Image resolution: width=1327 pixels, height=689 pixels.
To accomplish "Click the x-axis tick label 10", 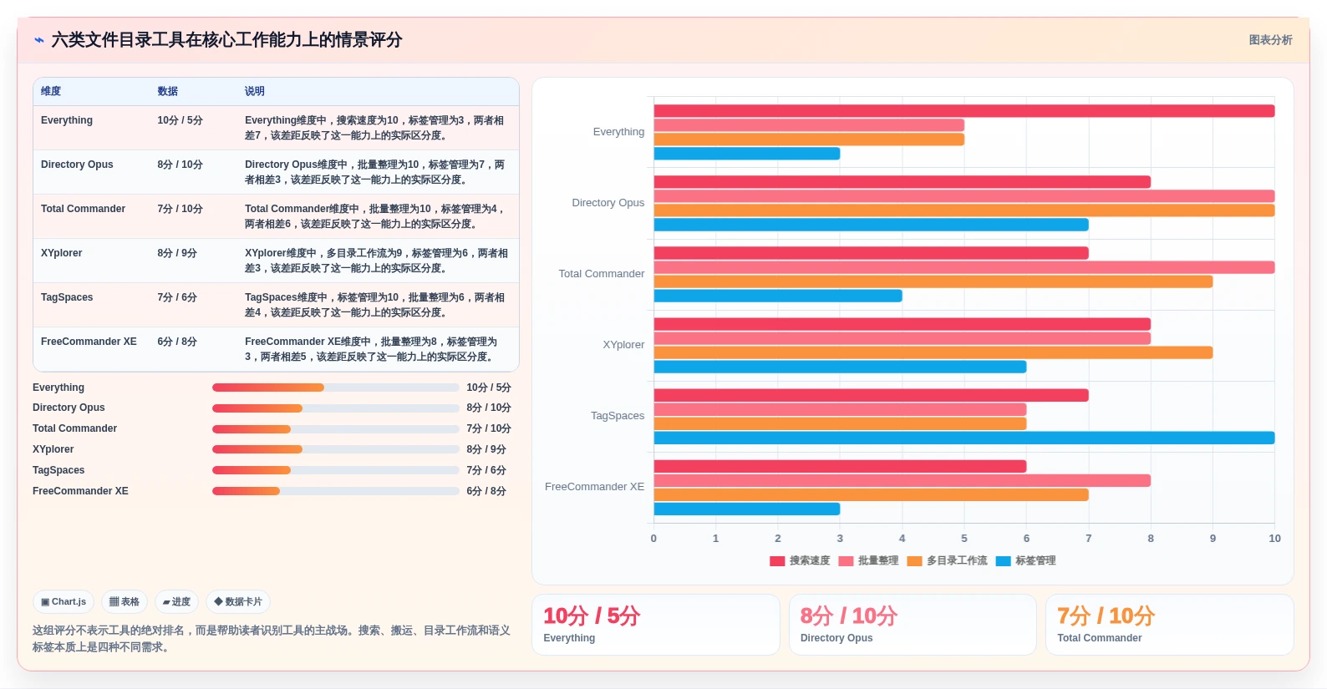I will point(1274,539).
